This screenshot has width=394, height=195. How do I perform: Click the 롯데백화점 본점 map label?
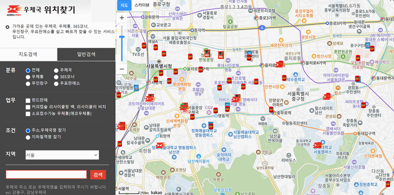[182, 87]
